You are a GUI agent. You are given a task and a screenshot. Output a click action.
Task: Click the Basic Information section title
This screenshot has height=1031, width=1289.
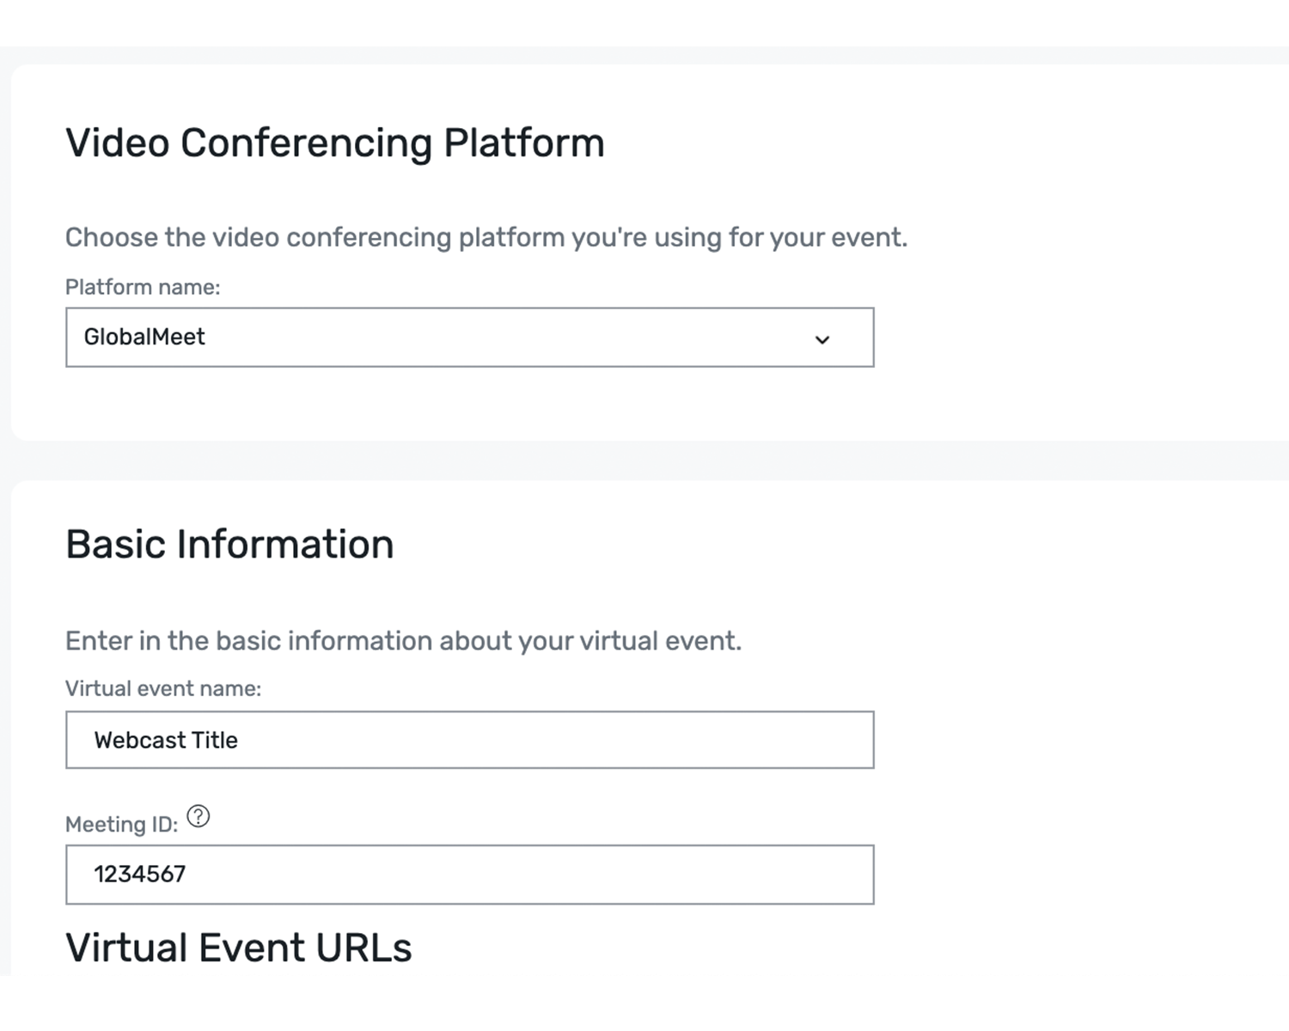pyautogui.click(x=229, y=543)
